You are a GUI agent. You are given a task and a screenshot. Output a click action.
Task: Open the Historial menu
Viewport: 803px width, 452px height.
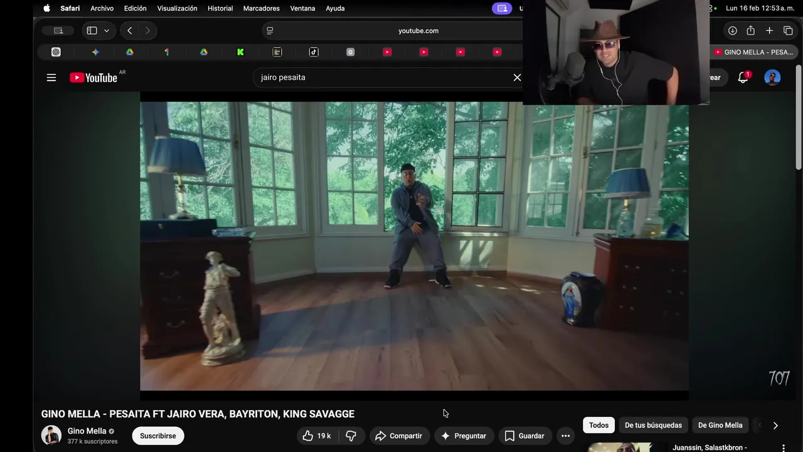[220, 8]
